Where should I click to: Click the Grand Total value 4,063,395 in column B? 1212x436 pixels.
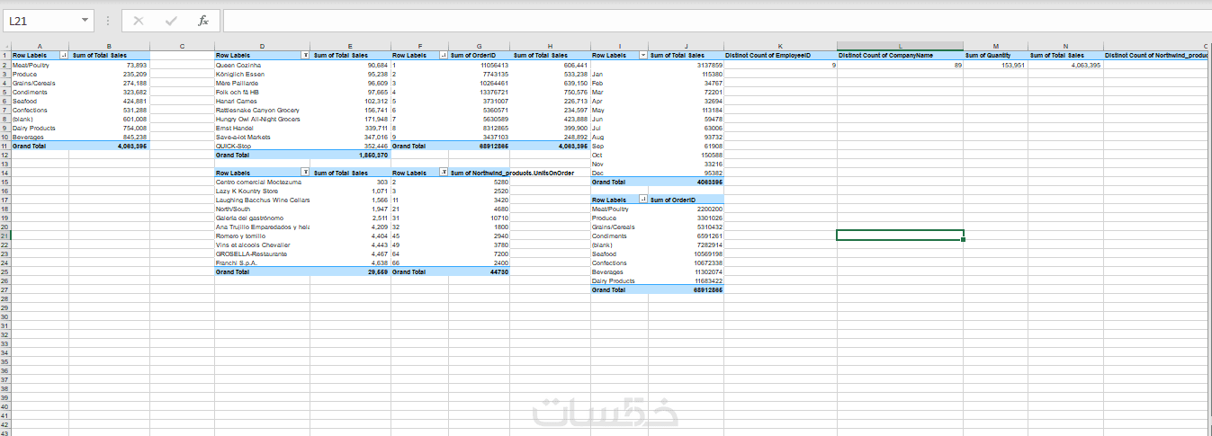coord(110,146)
